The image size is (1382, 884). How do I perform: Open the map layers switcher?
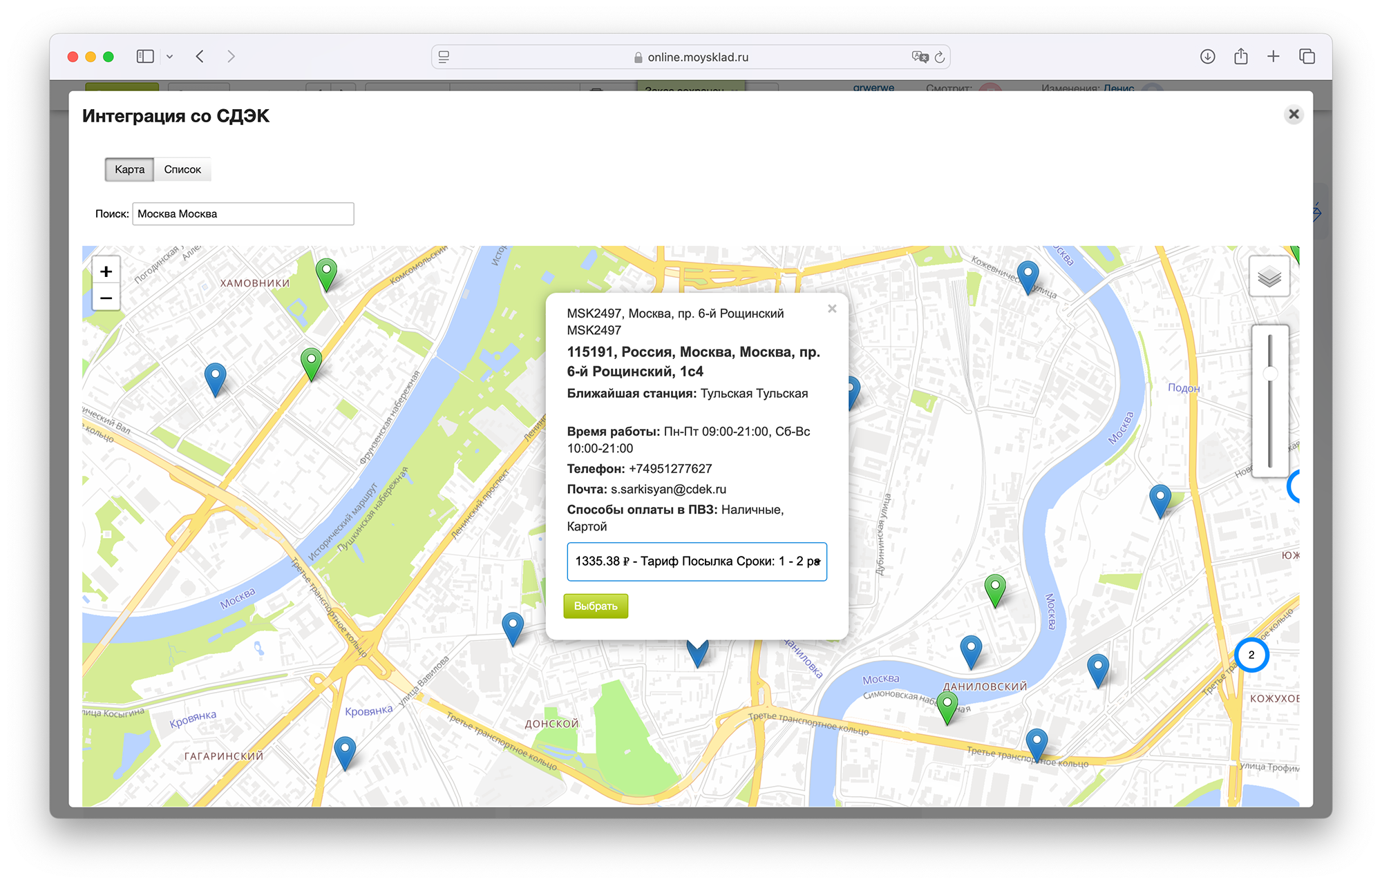pos(1269,277)
